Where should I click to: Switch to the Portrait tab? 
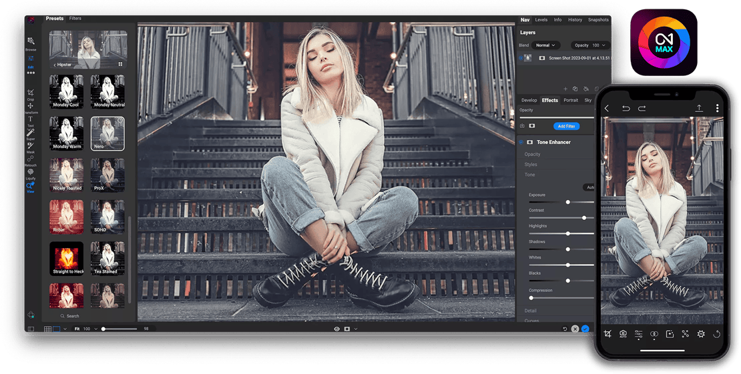(x=571, y=100)
